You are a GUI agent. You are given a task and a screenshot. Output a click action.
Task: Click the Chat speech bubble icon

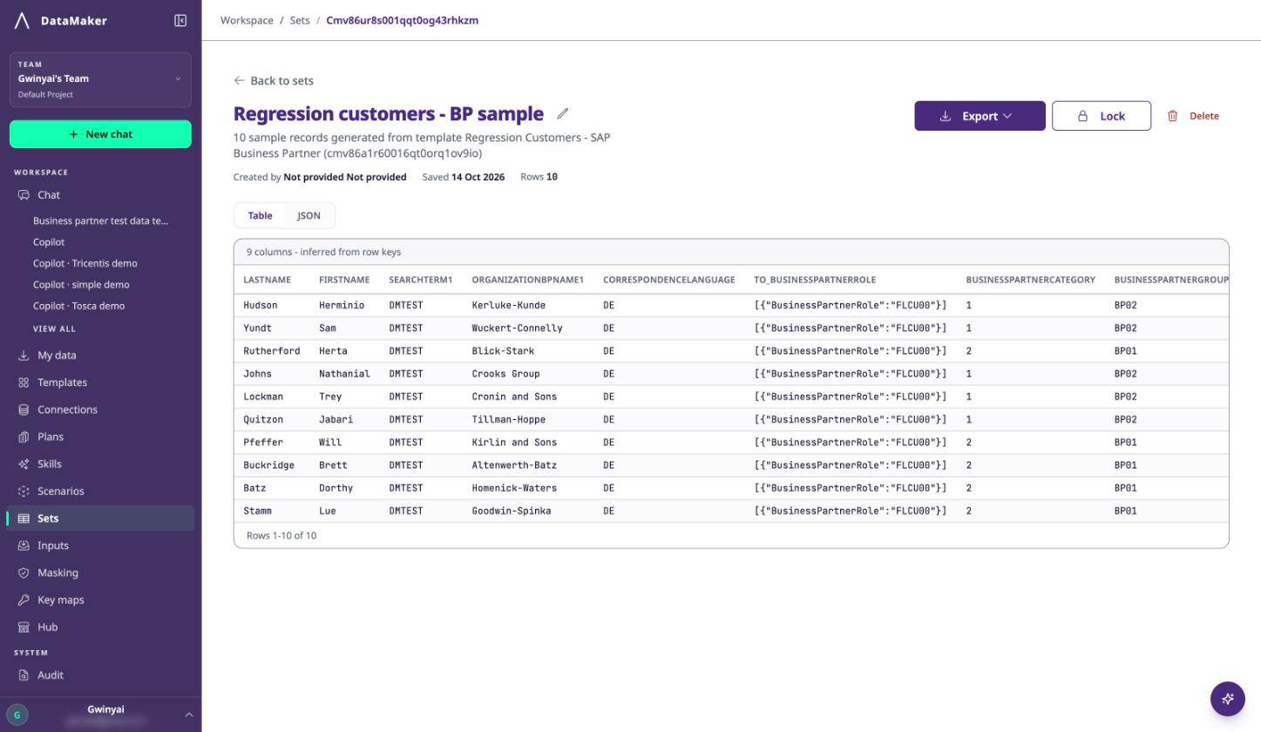click(x=24, y=195)
